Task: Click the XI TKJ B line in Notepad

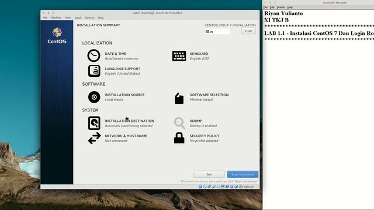Action: pos(276,20)
